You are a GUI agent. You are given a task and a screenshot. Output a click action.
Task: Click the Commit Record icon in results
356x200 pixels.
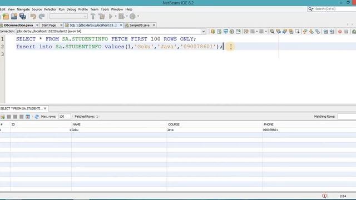click(x=15, y=117)
